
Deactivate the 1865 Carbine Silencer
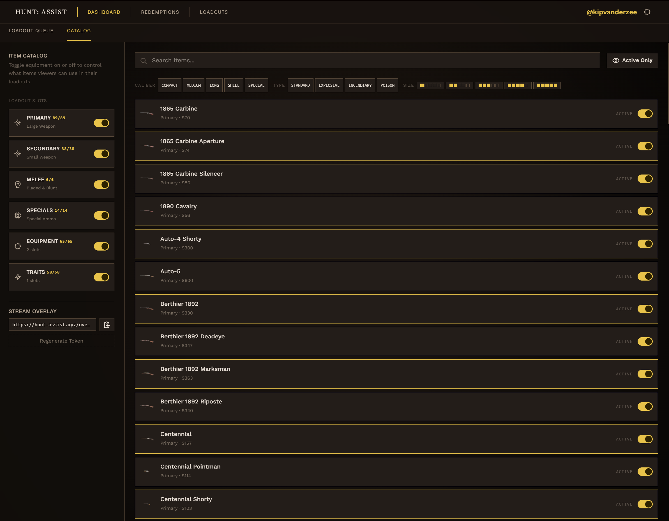coord(645,179)
